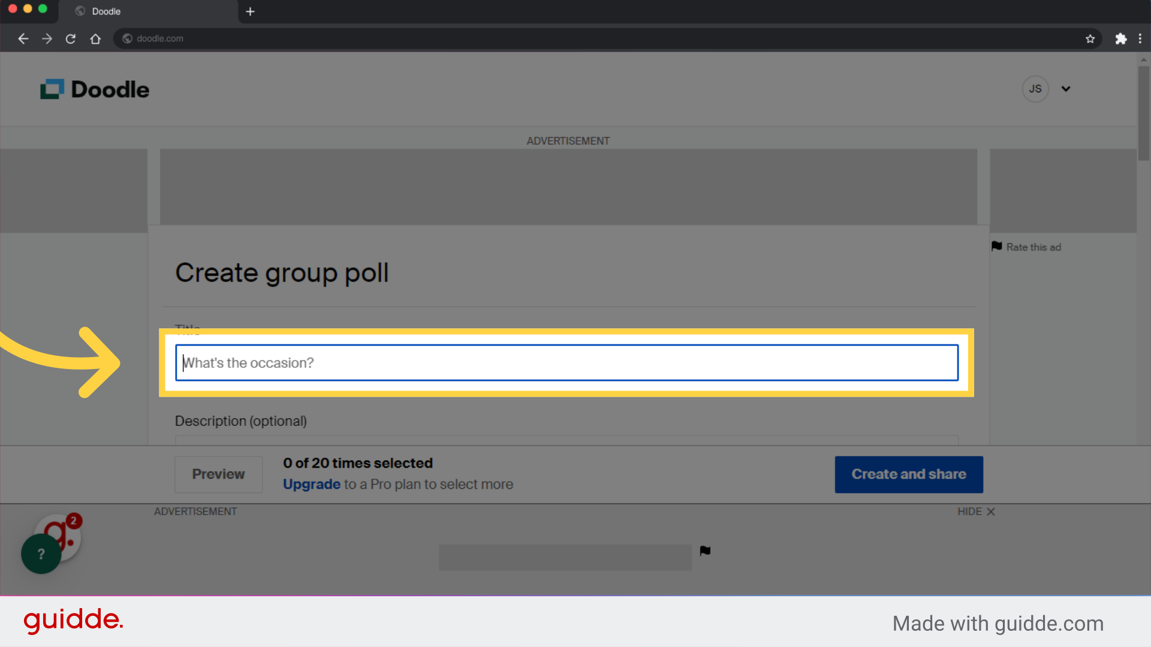Click the browser forward arrow
The height and width of the screenshot is (647, 1151).
click(x=47, y=38)
